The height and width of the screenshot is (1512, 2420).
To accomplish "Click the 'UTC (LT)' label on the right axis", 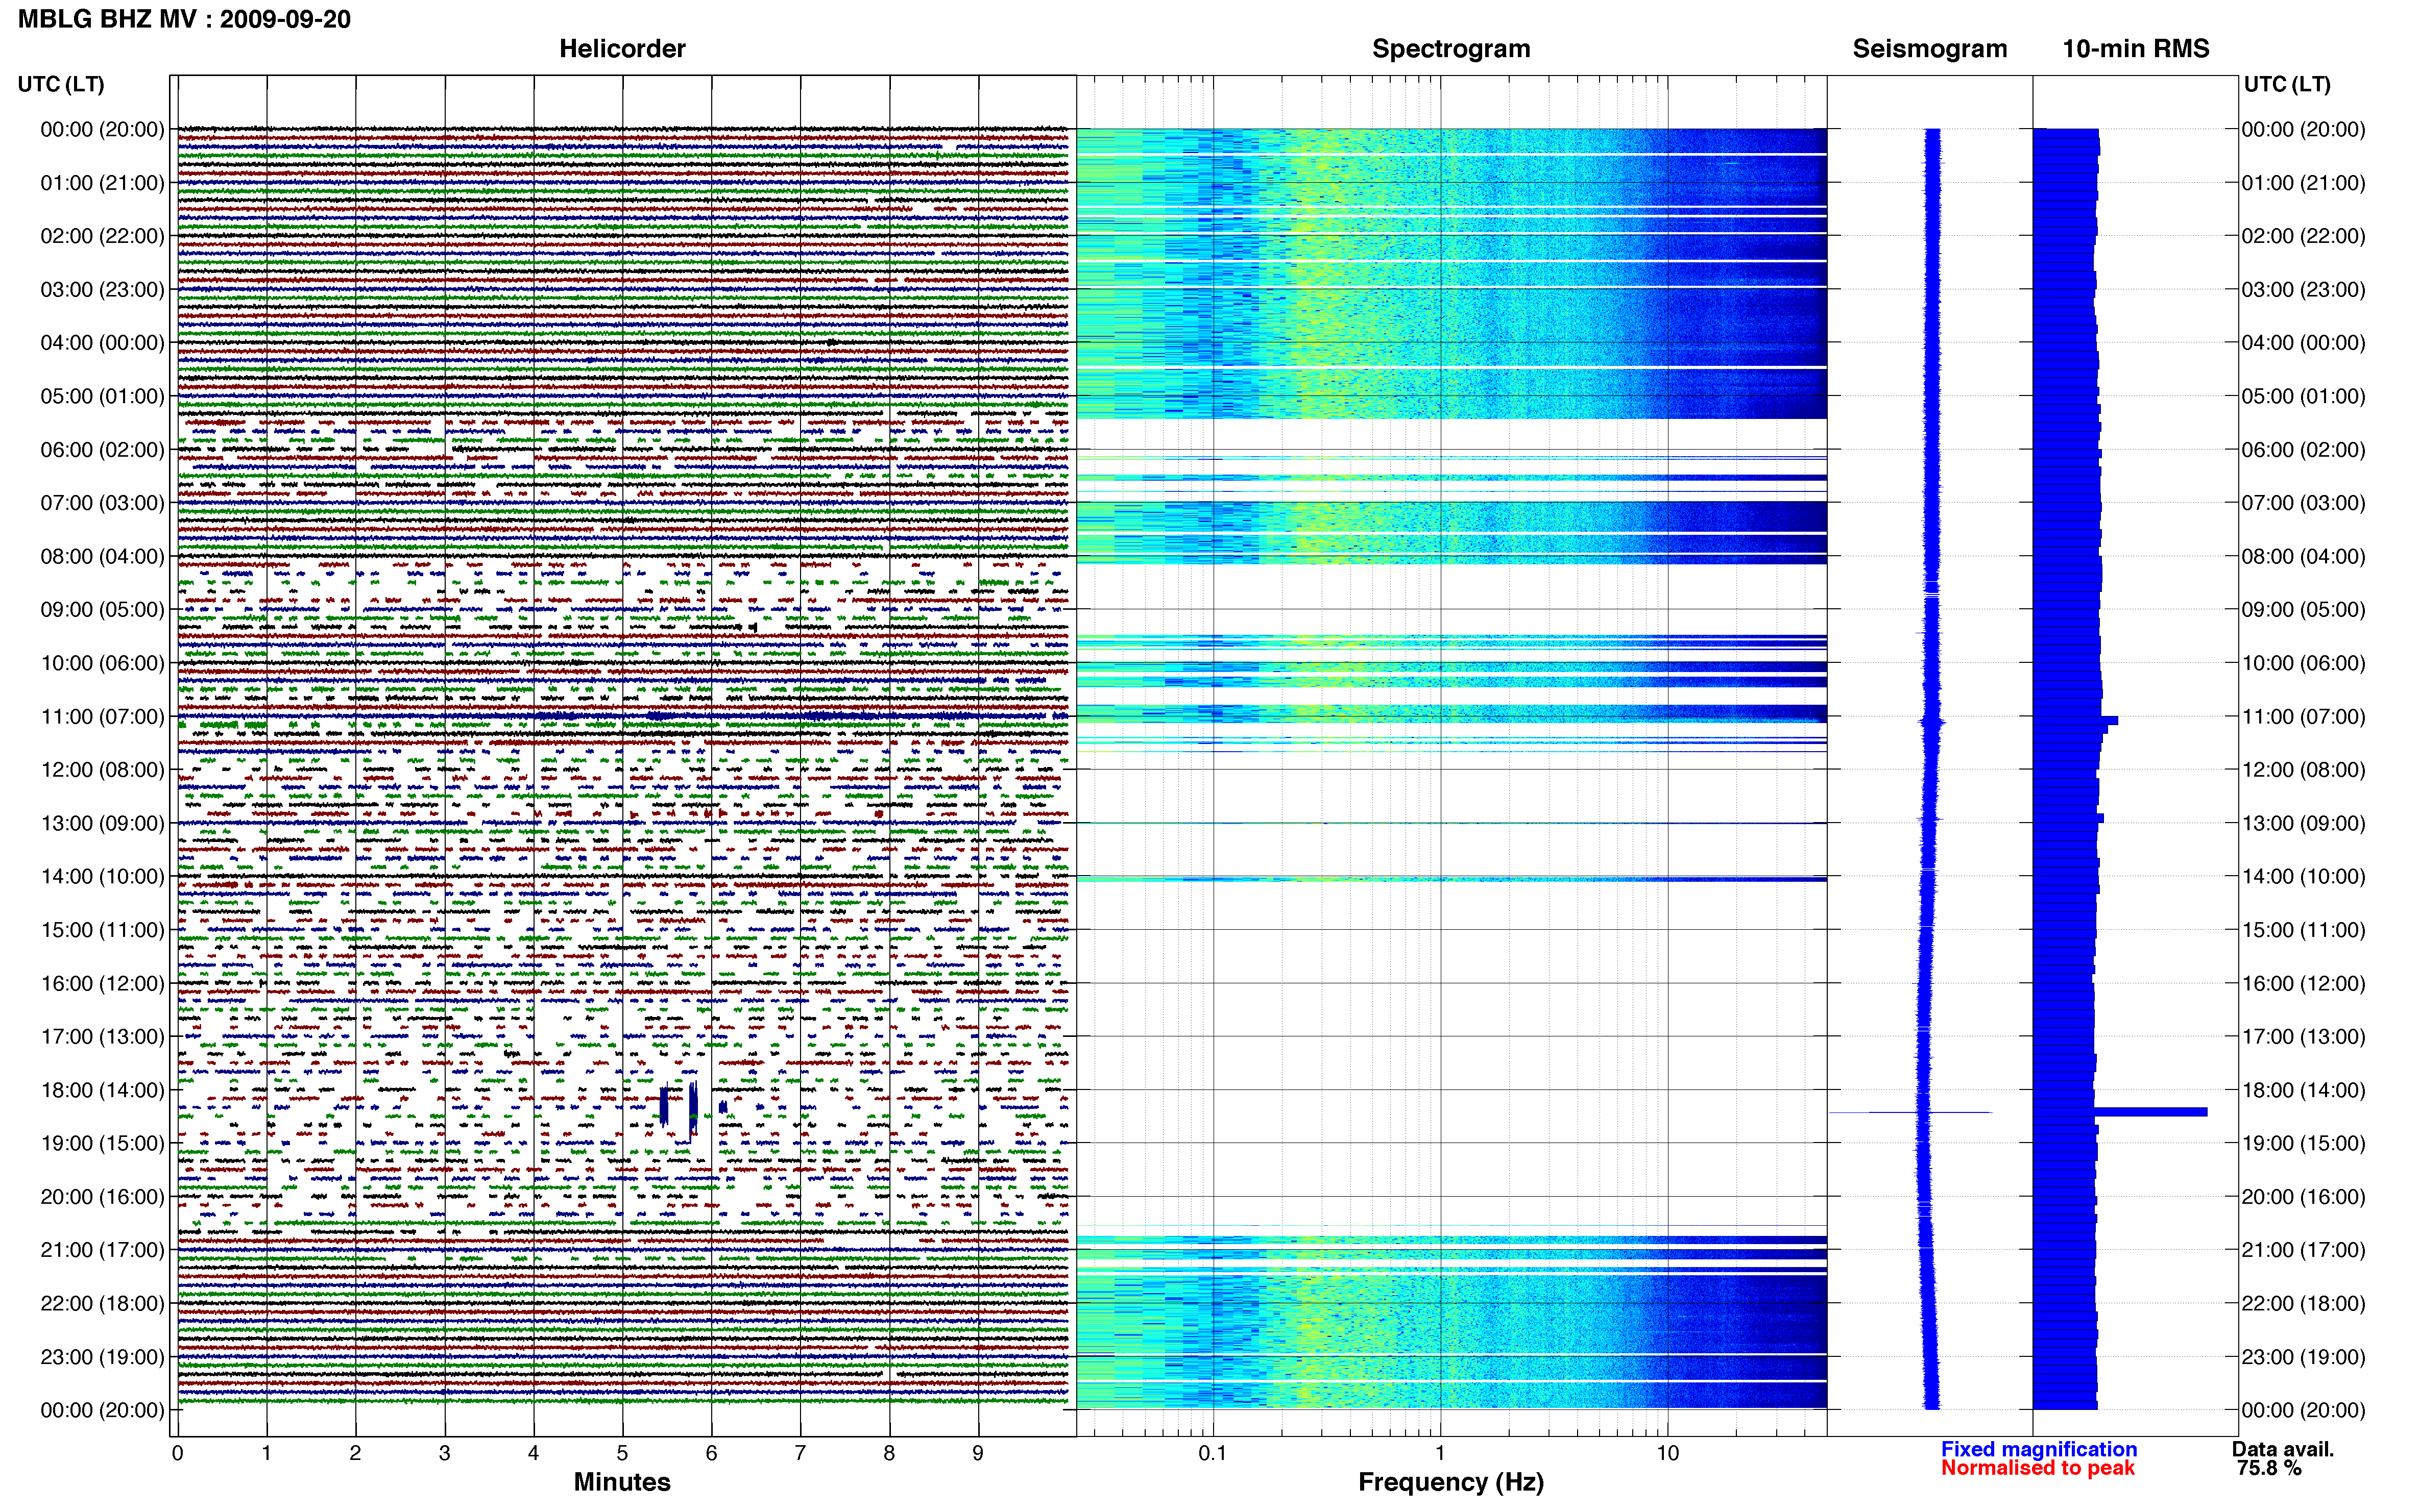I will (2287, 84).
